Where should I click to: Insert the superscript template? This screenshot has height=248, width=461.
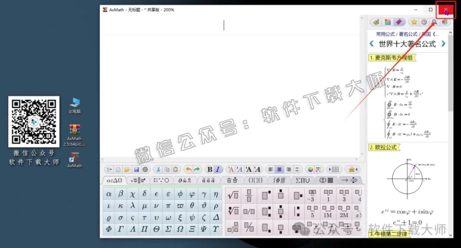pos(266,195)
